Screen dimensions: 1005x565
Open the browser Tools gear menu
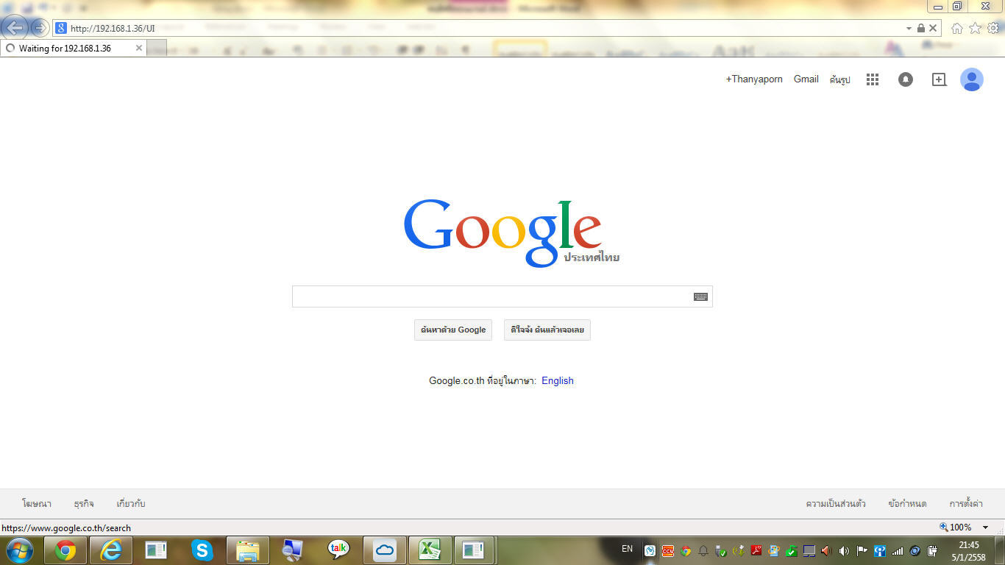pos(993,28)
